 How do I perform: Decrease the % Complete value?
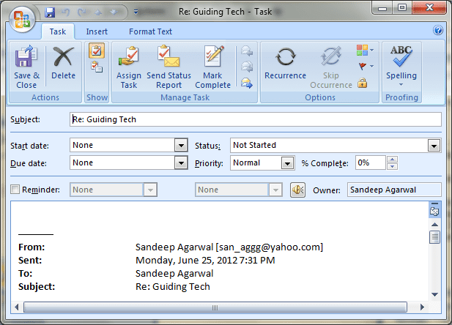click(x=392, y=167)
